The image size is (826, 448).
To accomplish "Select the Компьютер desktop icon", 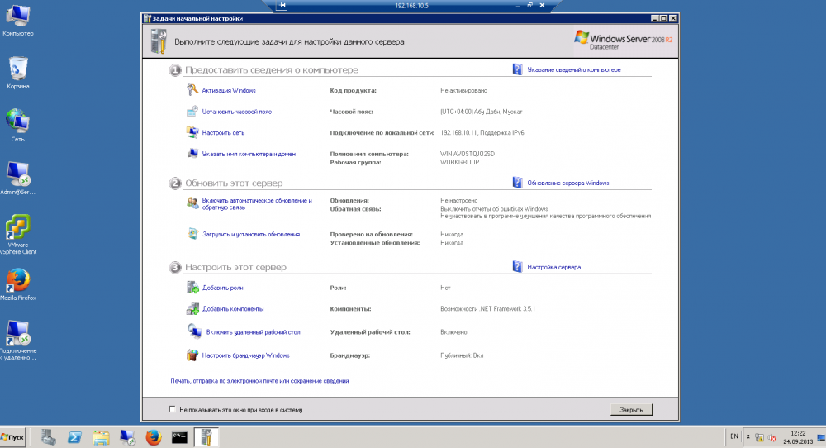I will point(18,21).
